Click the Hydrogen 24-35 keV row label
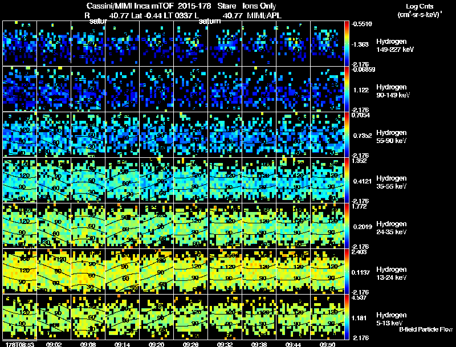456x347 pixels. (x=392, y=228)
